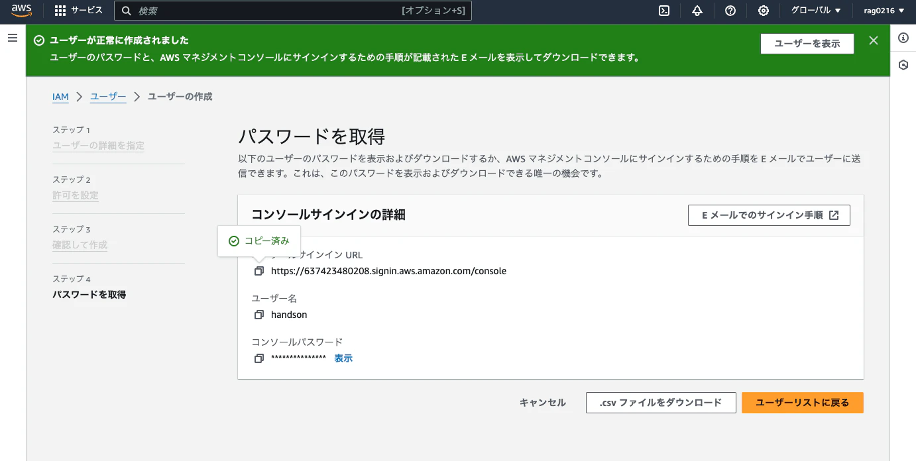Viewport: 916px width, 461px height.
Task: Open E メールでのサインイン手順 button
Action: click(x=769, y=215)
